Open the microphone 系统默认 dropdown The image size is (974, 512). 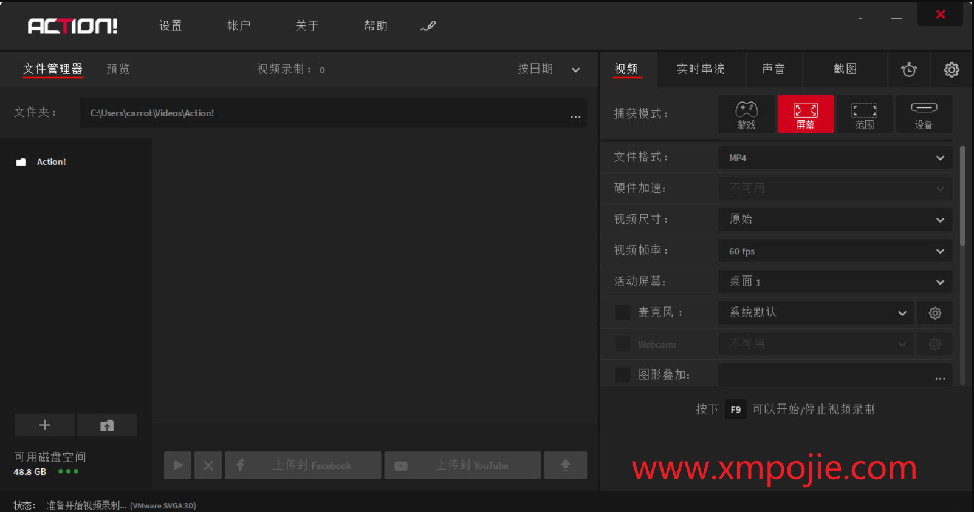pos(817,313)
